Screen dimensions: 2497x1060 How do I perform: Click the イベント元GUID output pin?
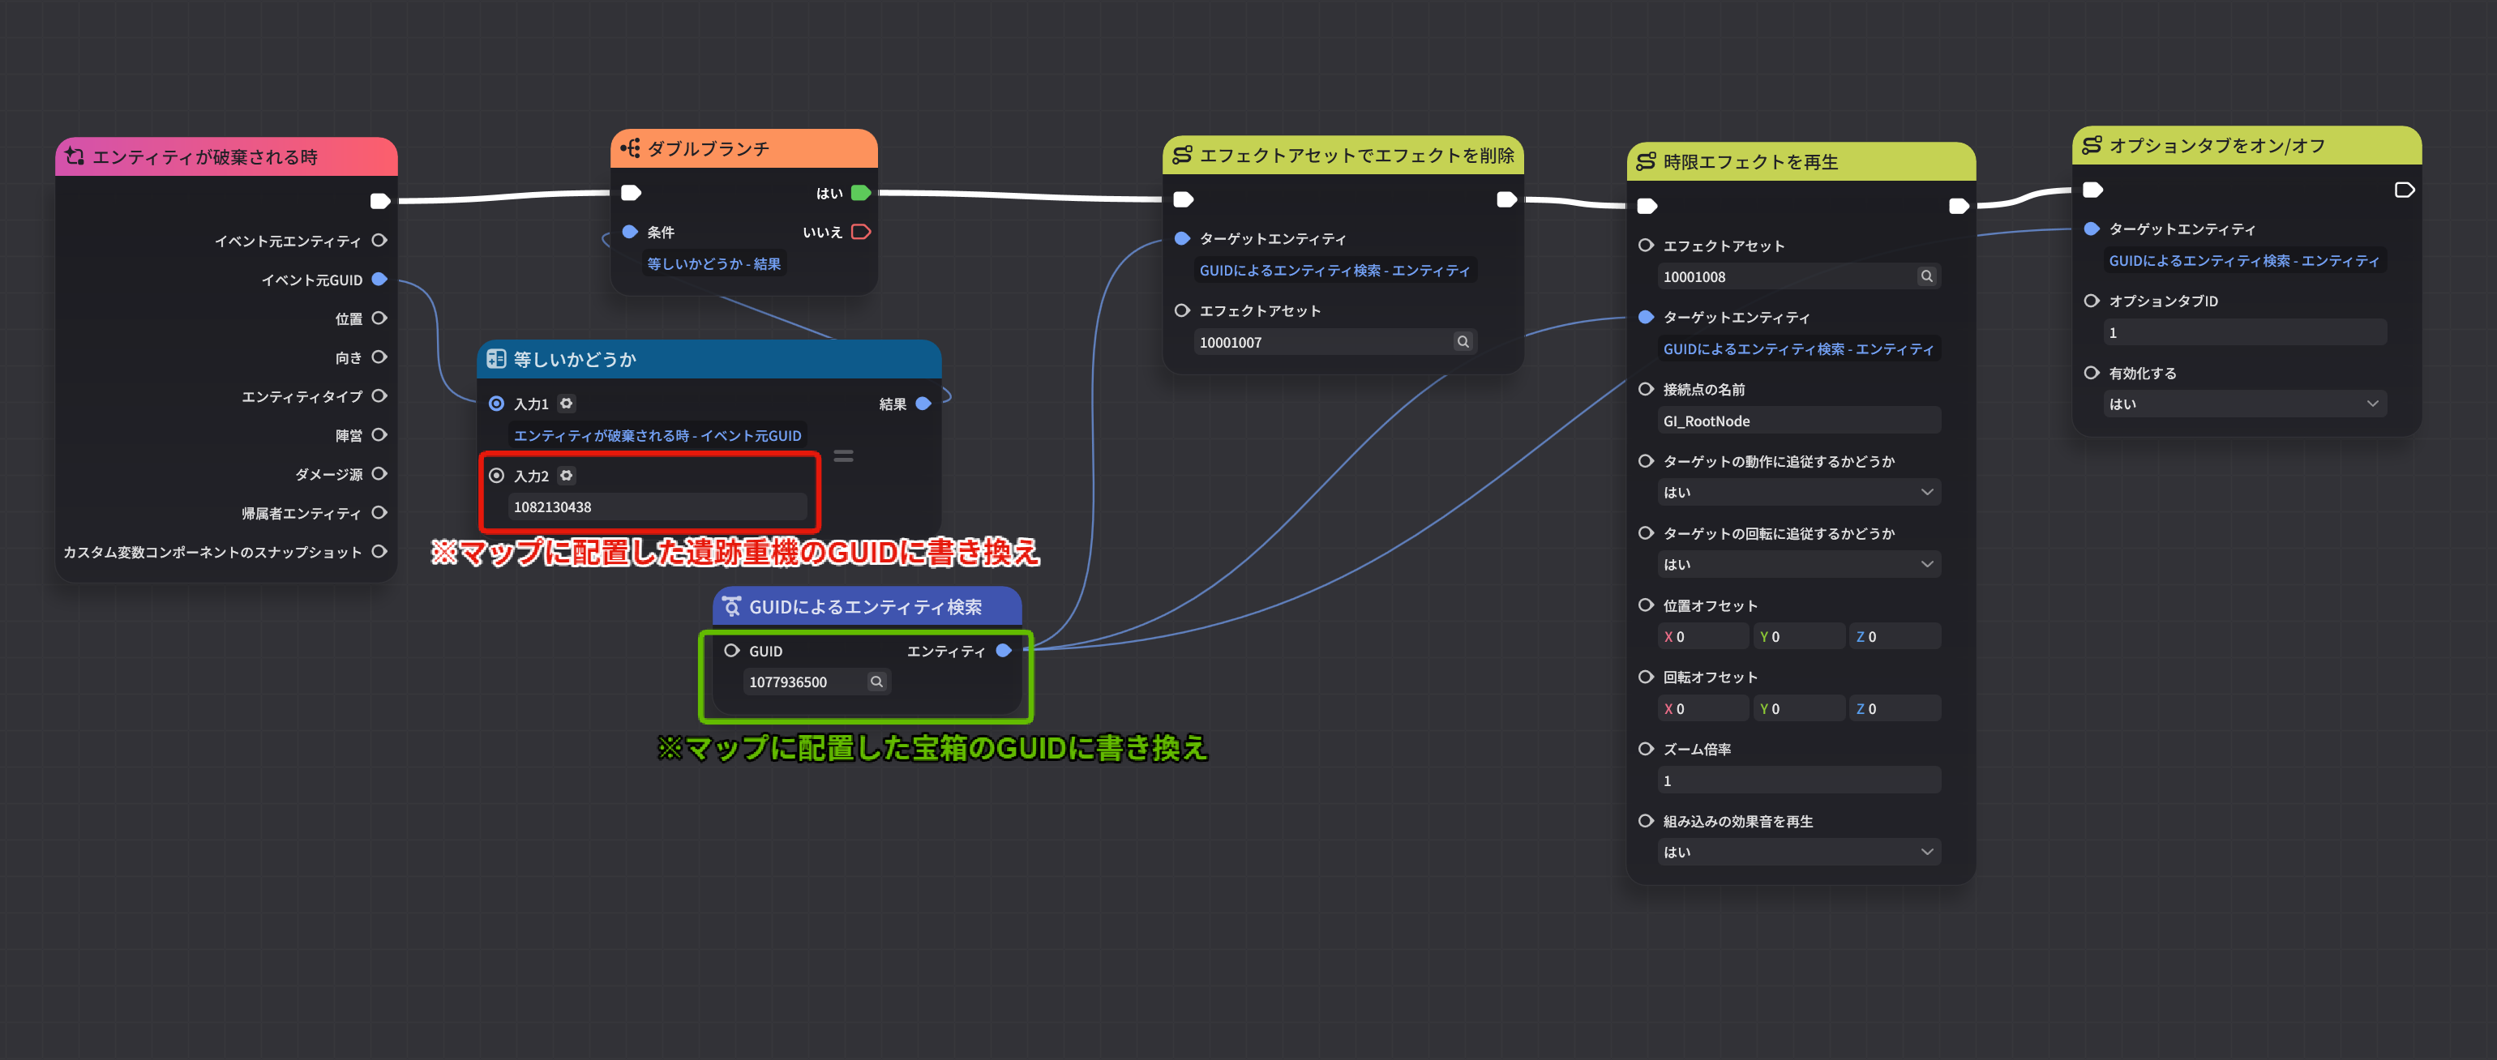380,279
